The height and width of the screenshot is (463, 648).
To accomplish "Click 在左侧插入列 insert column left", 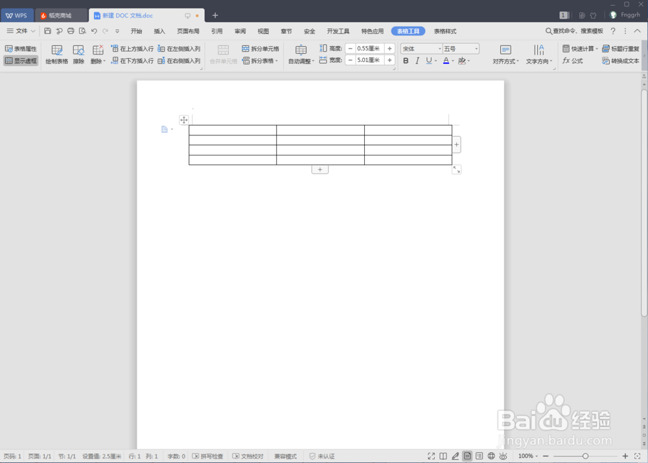I will click(x=179, y=49).
